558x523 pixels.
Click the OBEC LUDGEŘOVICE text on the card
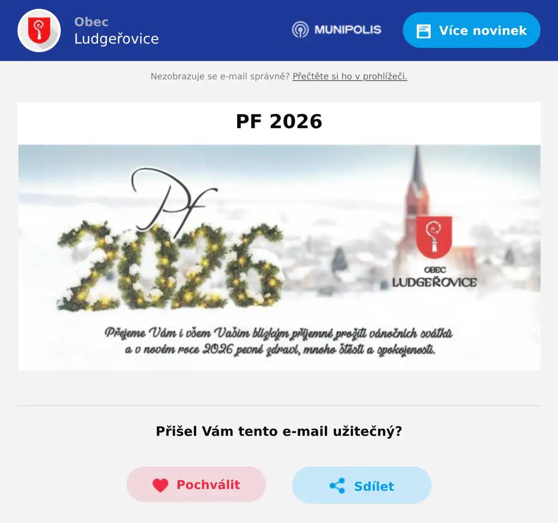[434, 278]
